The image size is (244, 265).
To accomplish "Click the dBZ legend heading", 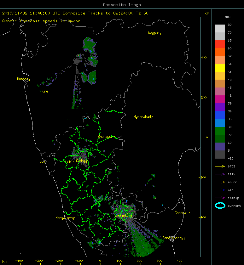I will click(x=228, y=17).
